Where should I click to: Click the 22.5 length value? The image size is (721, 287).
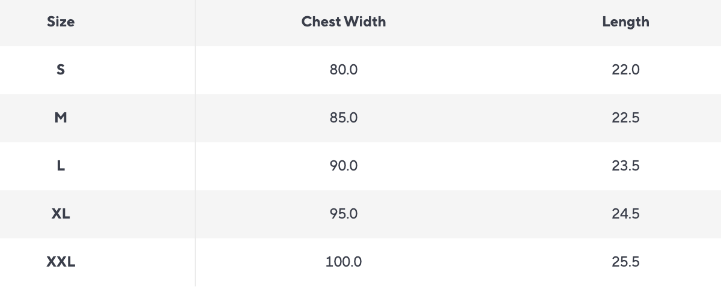point(625,118)
